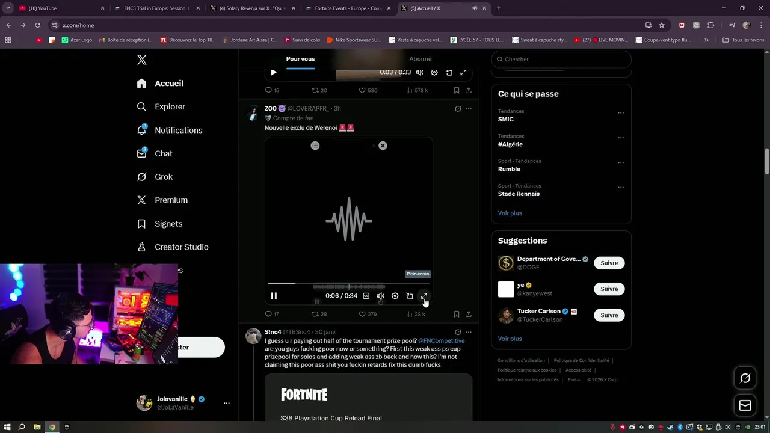This screenshot has width=770, height=433.
Task: Open more options on S!nc4 post
Action: 469,332
